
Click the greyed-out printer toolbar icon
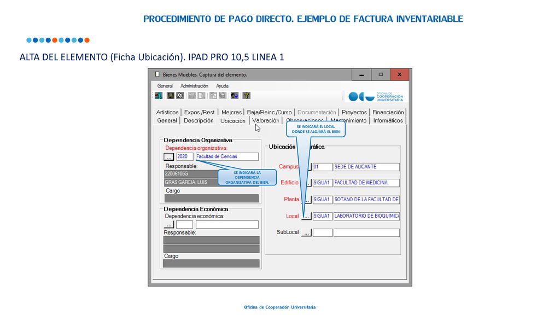(192, 95)
